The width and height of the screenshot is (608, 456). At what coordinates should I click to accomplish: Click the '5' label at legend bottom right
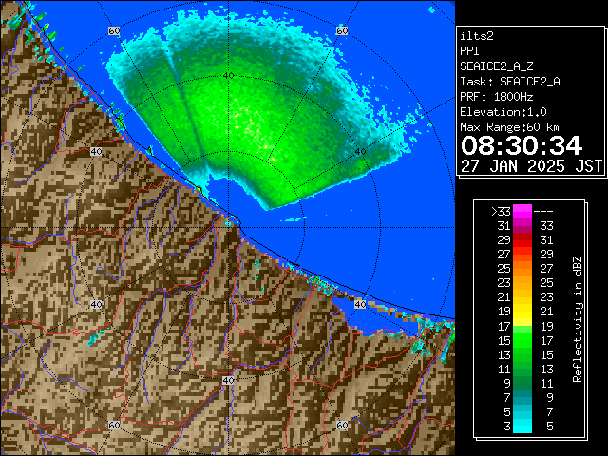(x=550, y=427)
